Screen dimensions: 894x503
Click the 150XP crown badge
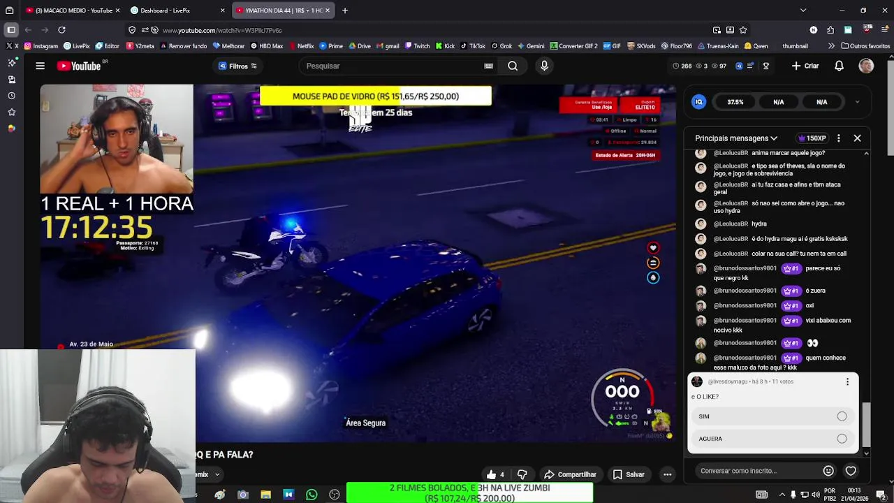[812, 138]
